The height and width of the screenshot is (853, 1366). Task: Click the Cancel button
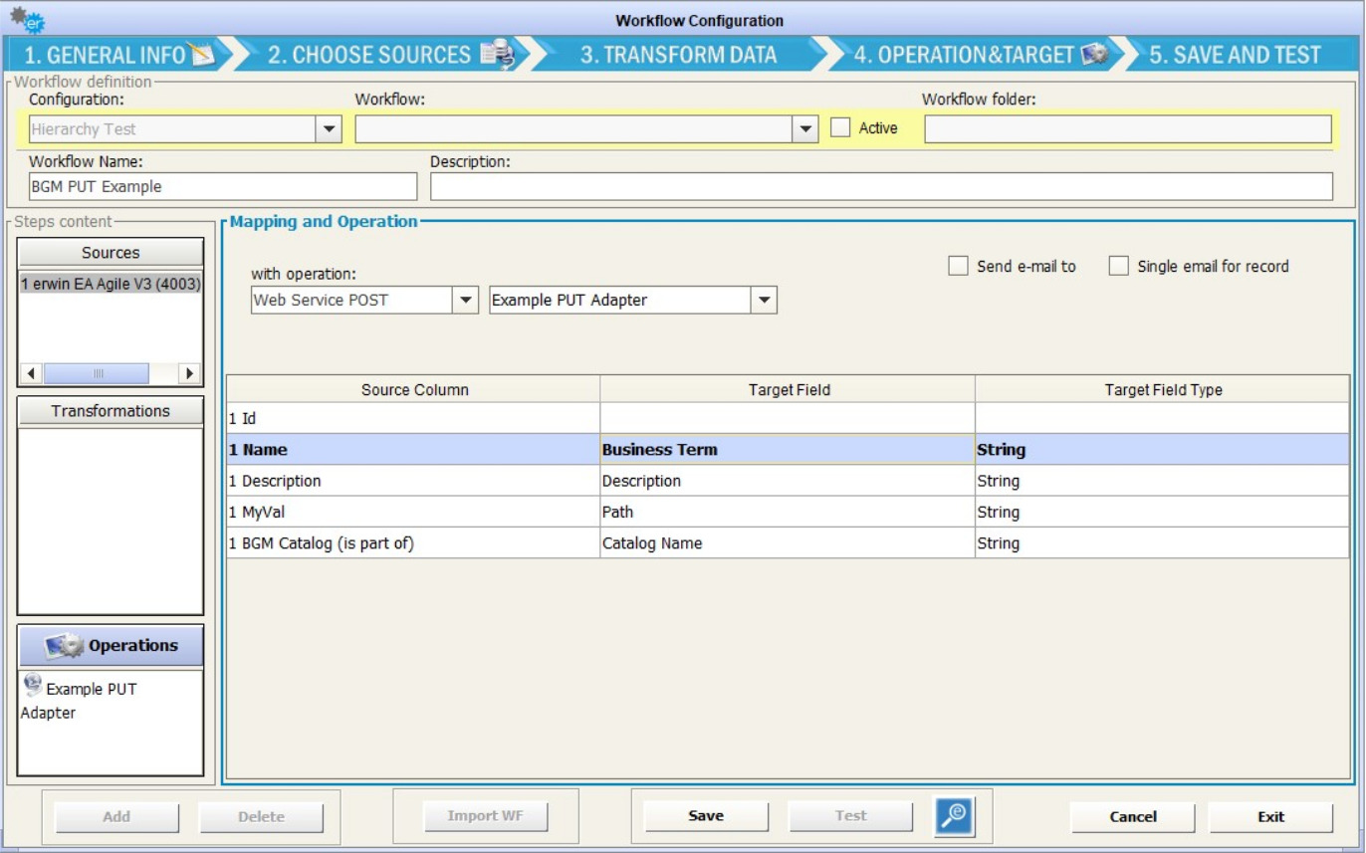[x=1132, y=817]
